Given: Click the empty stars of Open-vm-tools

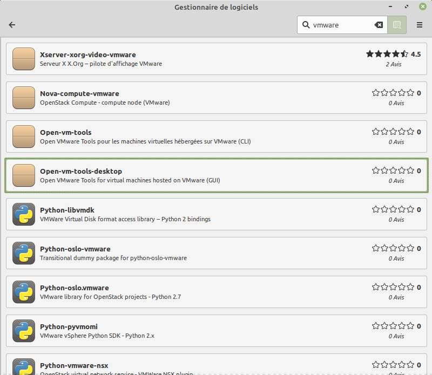Looking at the screenshot, I should (393, 132).
